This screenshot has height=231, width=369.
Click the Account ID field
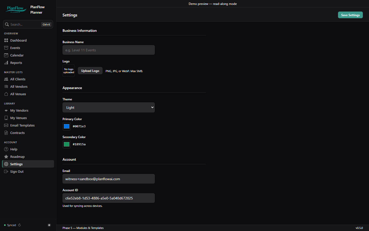click(109, 198)
